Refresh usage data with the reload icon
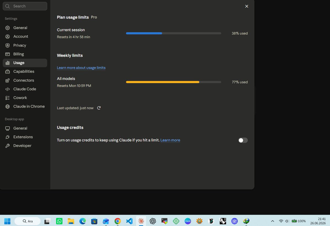This screenshot has width=330, height=226. pyautogui.click(x=99, y=108)
